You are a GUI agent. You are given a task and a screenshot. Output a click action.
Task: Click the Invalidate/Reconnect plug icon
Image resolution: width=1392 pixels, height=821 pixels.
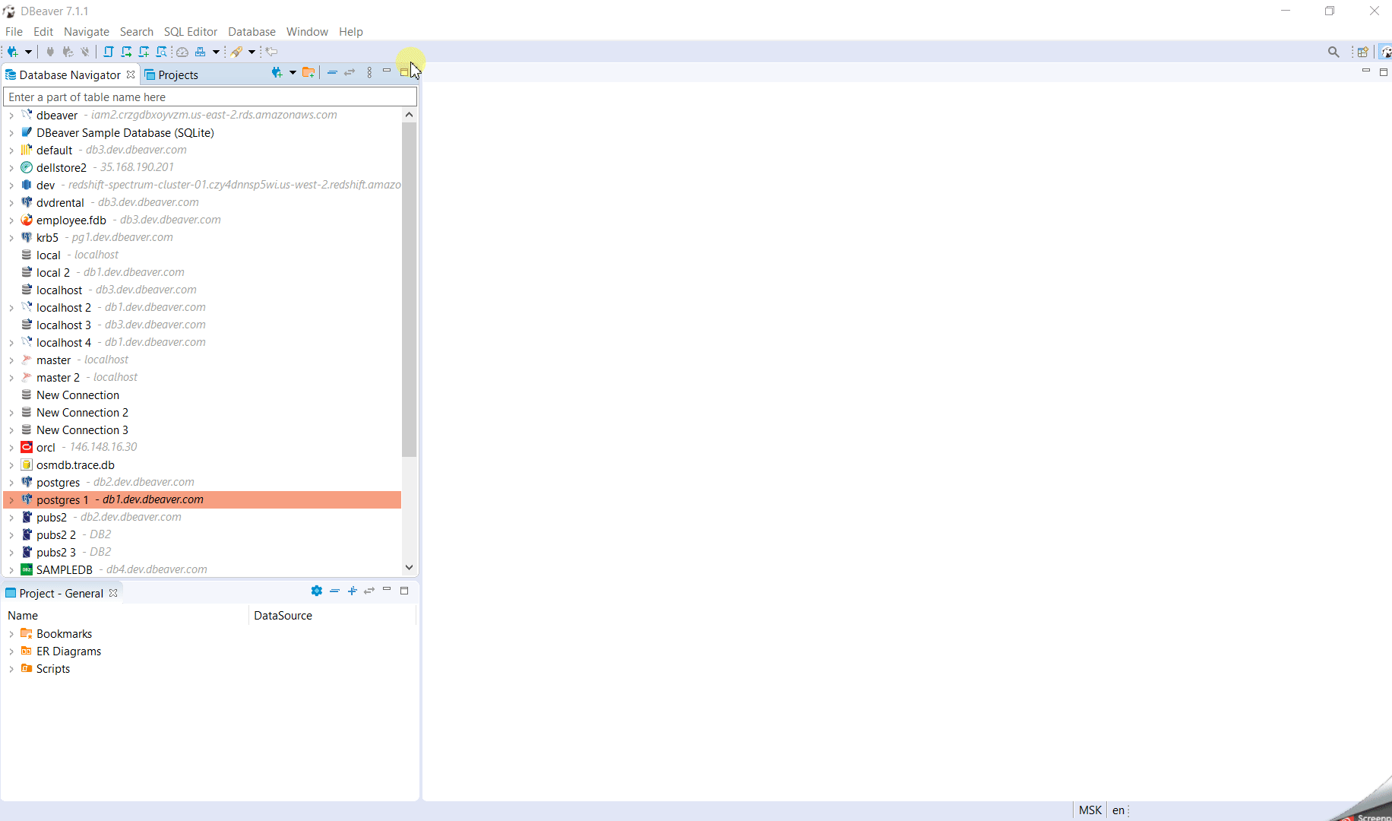pos(68,52)
